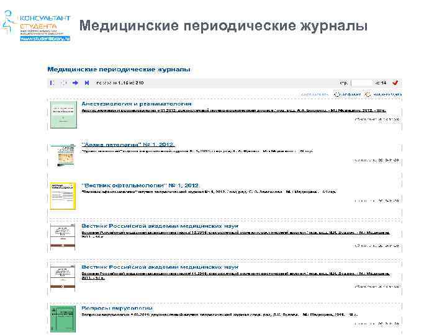Open "Вестник офтальмологии" № 1, 2012 title
Image resolution: width=447 pixels, height=335 pixels.
click(x=140, y=185)
